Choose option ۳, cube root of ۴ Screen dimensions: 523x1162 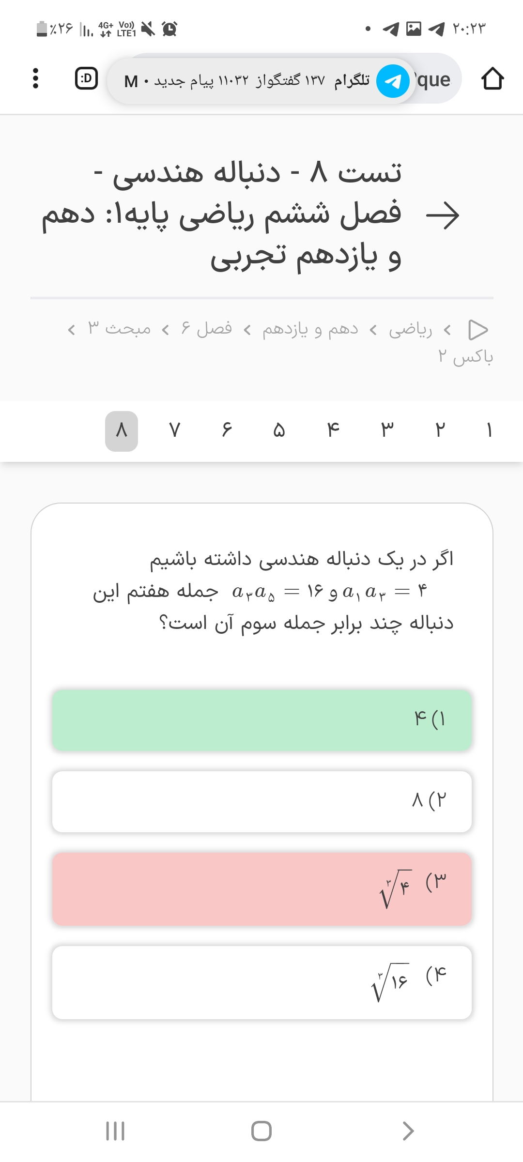(x=261, y=889)
